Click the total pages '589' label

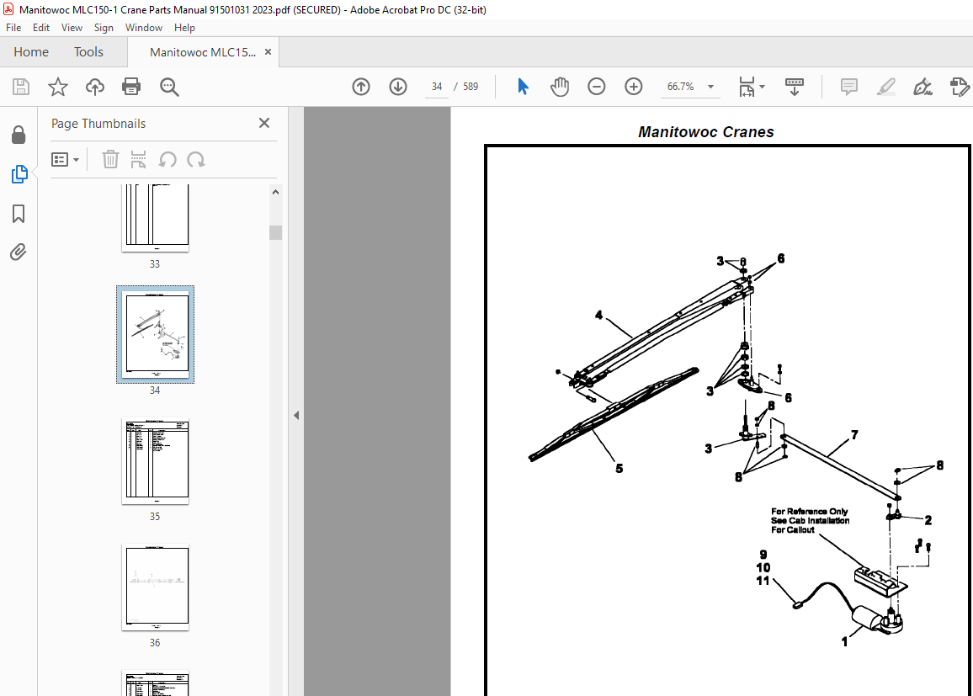[x=471, y=87]
